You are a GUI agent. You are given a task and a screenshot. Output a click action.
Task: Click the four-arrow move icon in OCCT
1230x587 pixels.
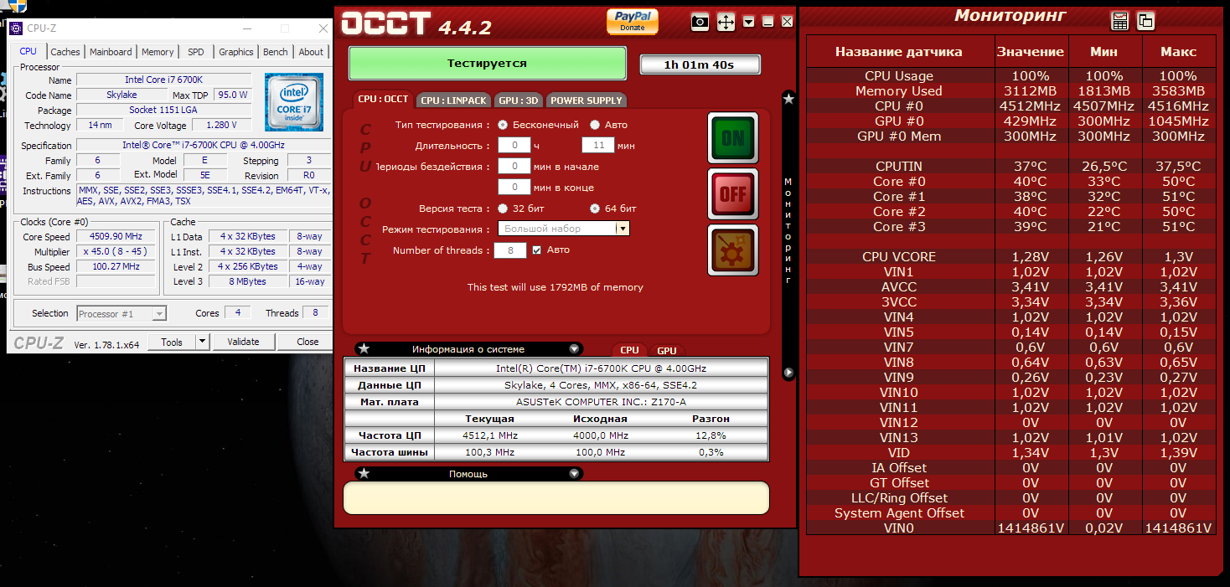[725, 22]
